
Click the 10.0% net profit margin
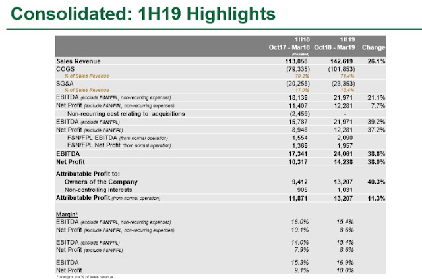point(345,270)
